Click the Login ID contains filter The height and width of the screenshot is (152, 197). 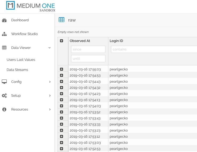[154, 49]
